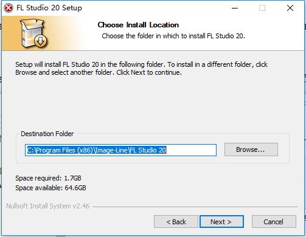Click the installer box graphic in the header

coord(33,33)
